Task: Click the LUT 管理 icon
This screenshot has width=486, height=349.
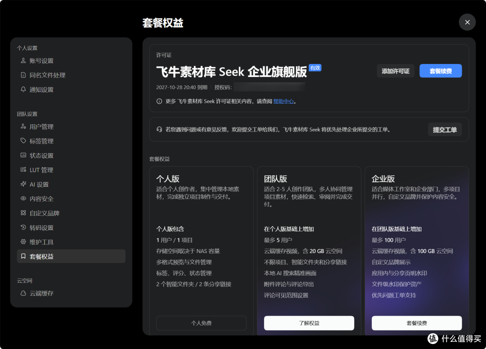Action: pyautogui.click(x=23, y=169)
